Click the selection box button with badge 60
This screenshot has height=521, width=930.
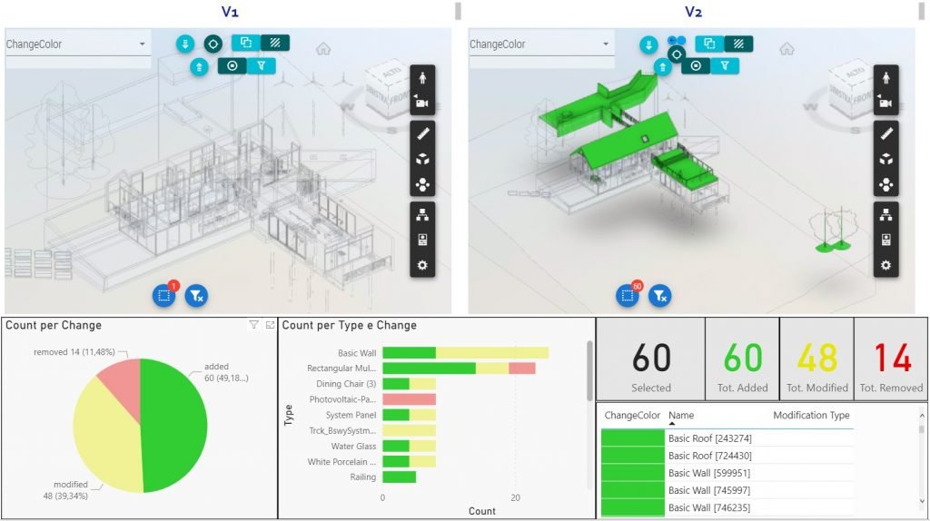(628, 295)
